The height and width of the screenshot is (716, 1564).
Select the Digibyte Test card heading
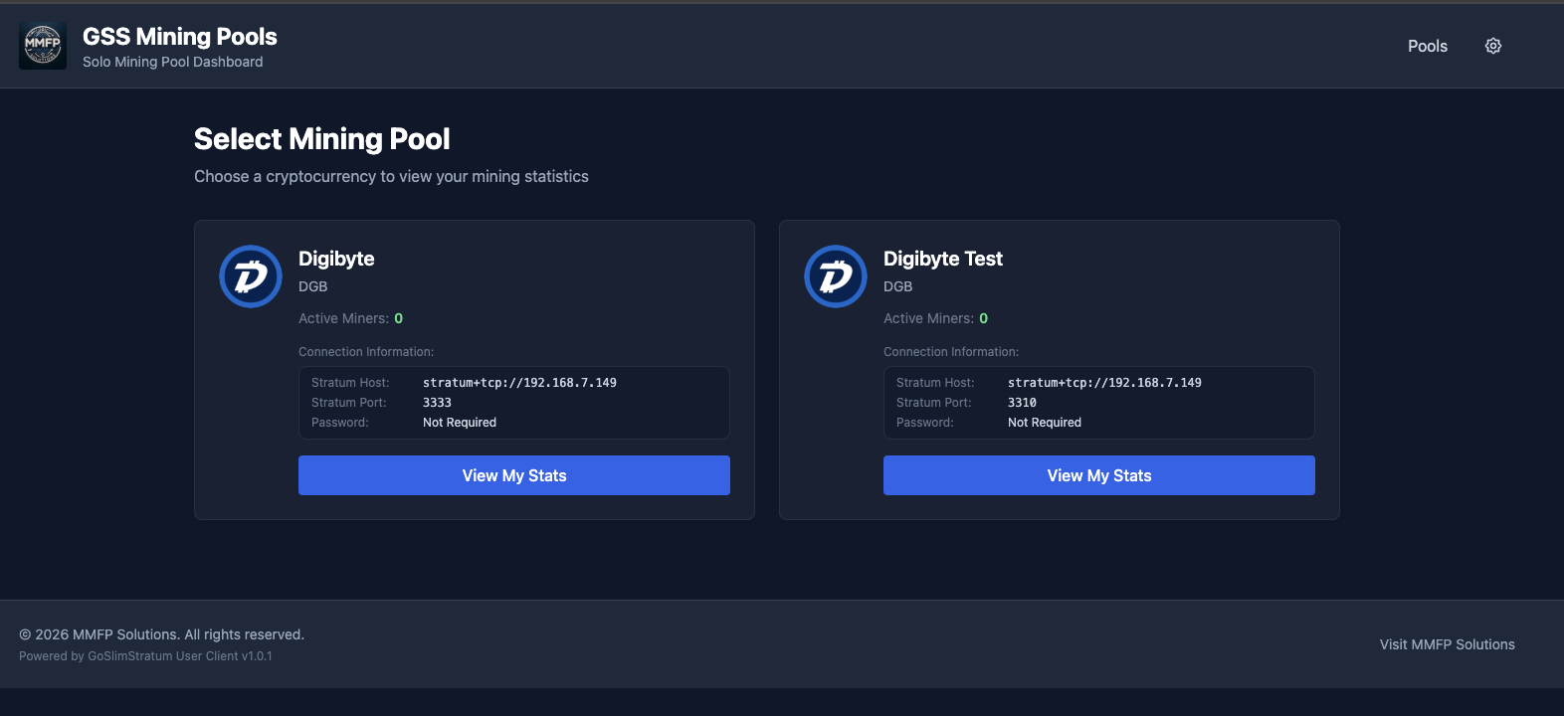[x=942, y=259]
